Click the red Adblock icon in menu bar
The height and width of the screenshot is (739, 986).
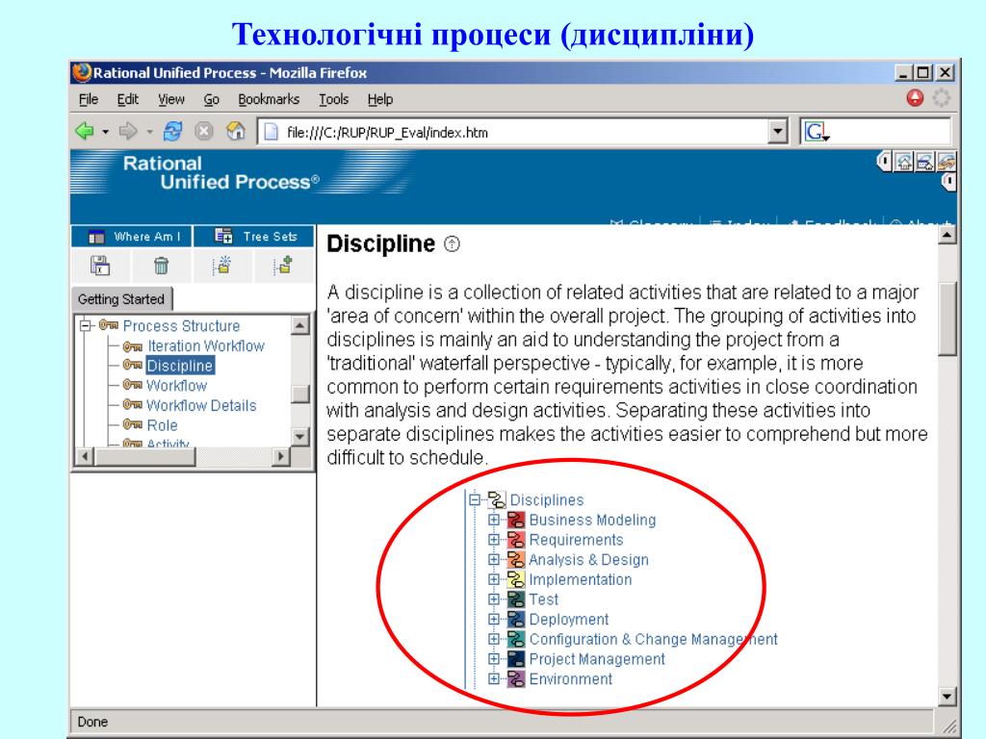pyautogui.click(x=915, y=98)
